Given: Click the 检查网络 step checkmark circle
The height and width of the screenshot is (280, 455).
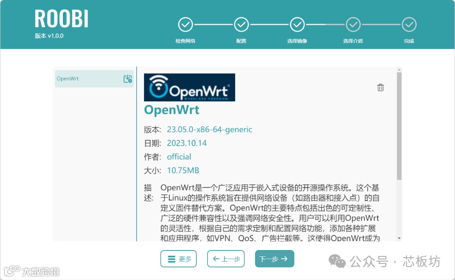Looking at the screenshot, I should (186, 25).
